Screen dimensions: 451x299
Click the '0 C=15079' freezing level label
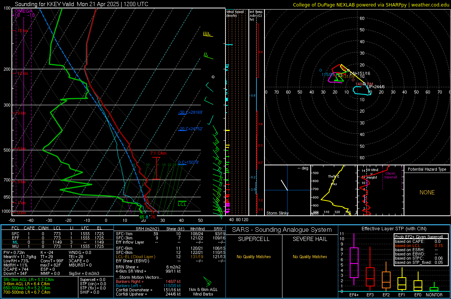tap(188, 162)
